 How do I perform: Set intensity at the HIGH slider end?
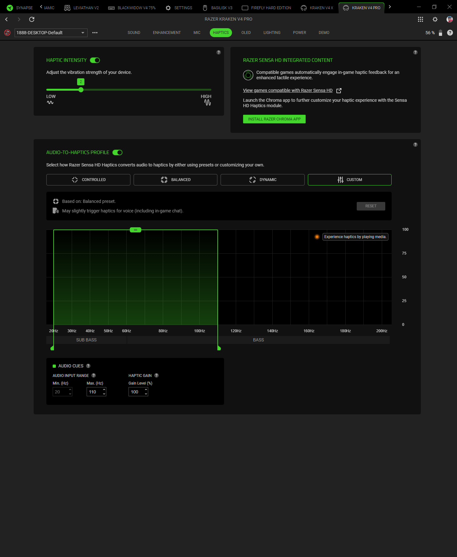pyautogui.click(x=211, y=90)
